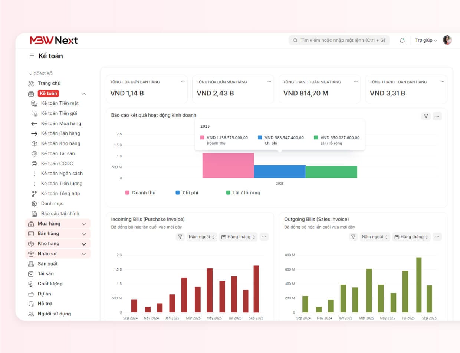The width and height of the screenshot is (460, 353).
Task: Open Năm ngoái dropdown in Incoming Bills
Action: 202,237
